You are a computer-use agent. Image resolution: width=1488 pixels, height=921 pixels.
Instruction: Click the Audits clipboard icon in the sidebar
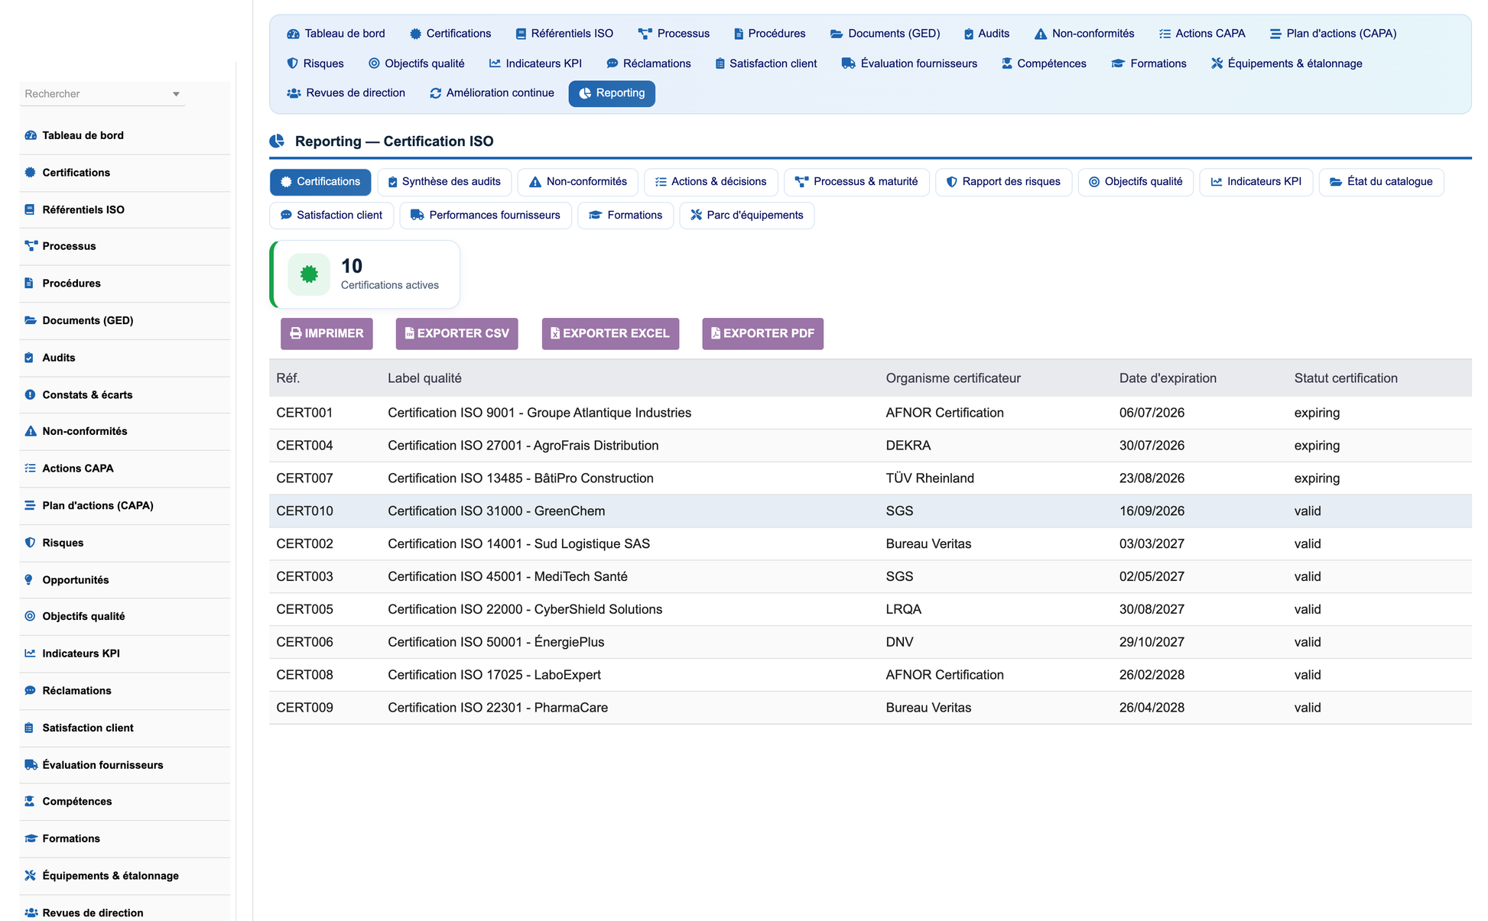[29, 358]
